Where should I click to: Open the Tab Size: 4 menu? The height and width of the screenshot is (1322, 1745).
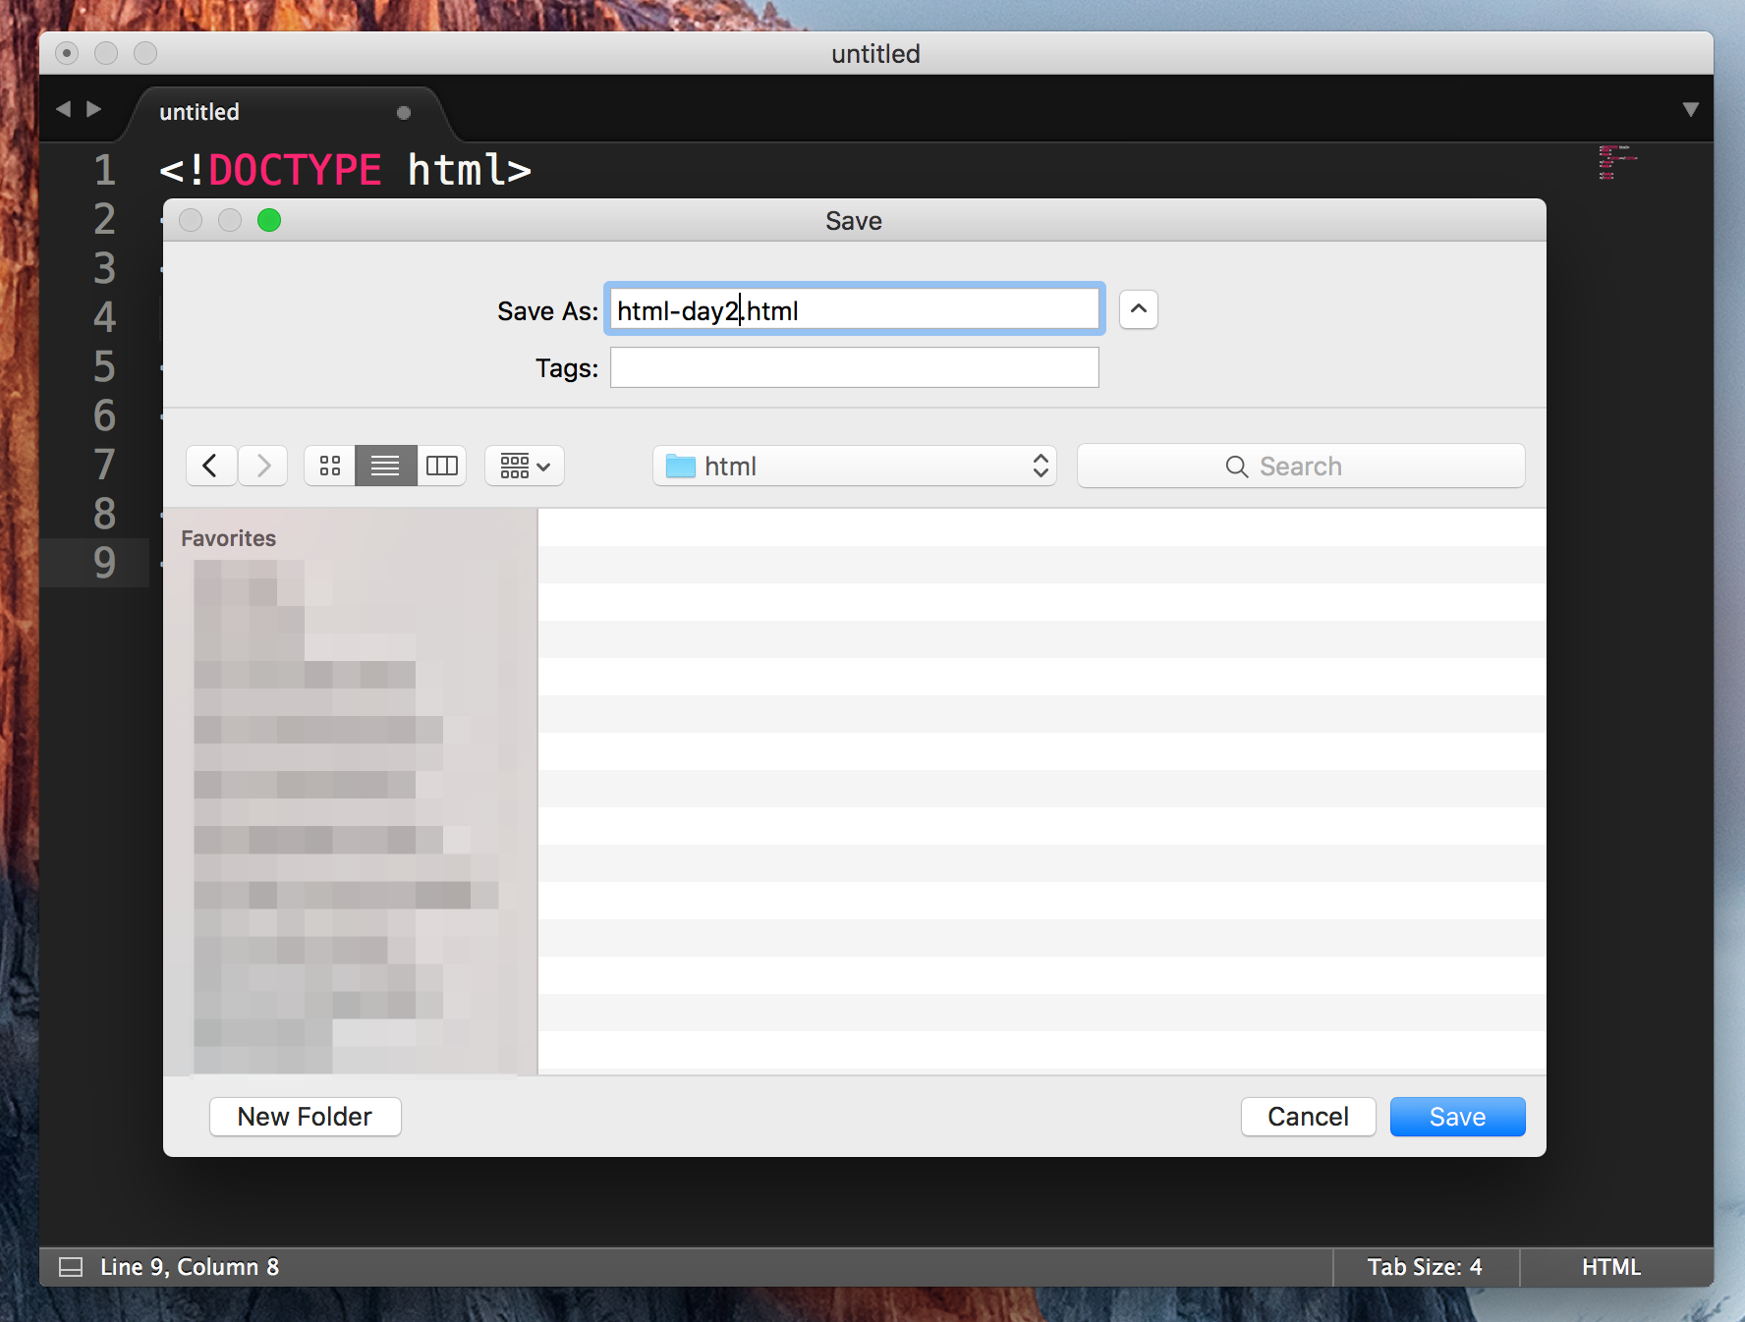[x=1424, y=1267]
